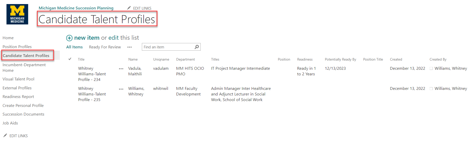Click December 13, 2022 in second row

point(408,89)
